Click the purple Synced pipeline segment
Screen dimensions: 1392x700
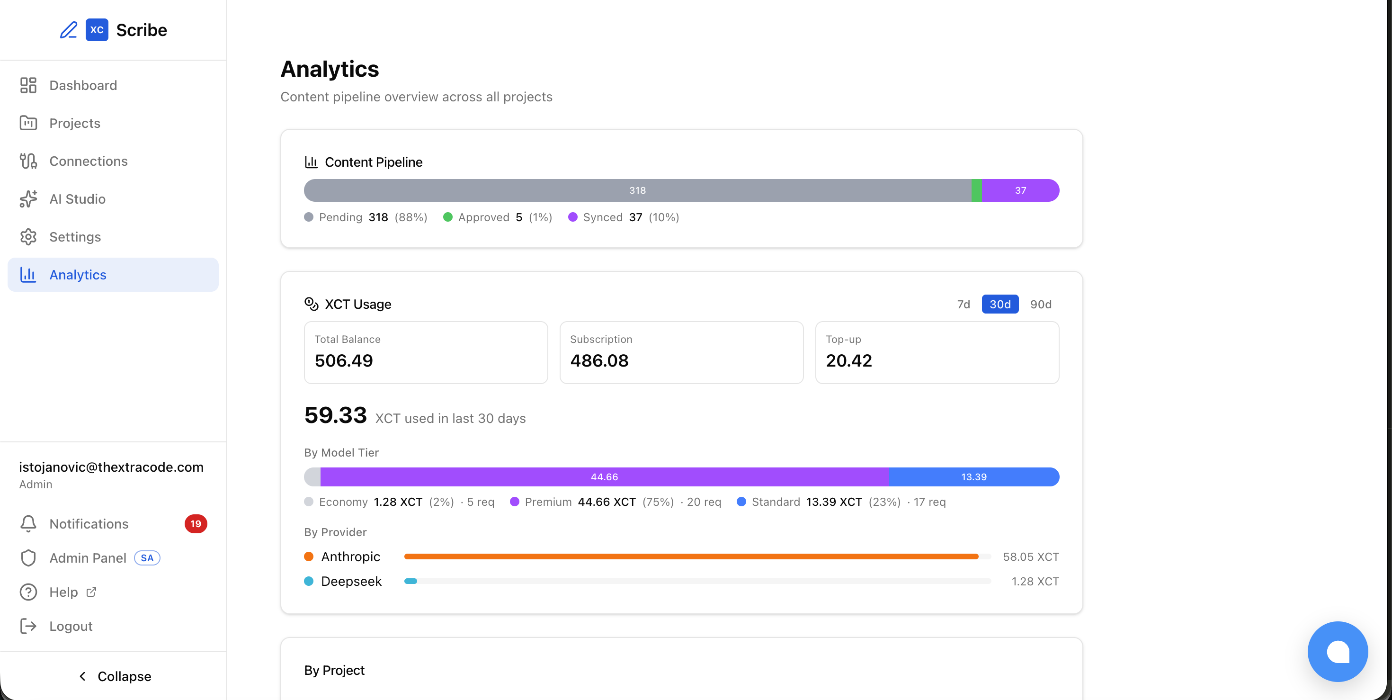1020,190
